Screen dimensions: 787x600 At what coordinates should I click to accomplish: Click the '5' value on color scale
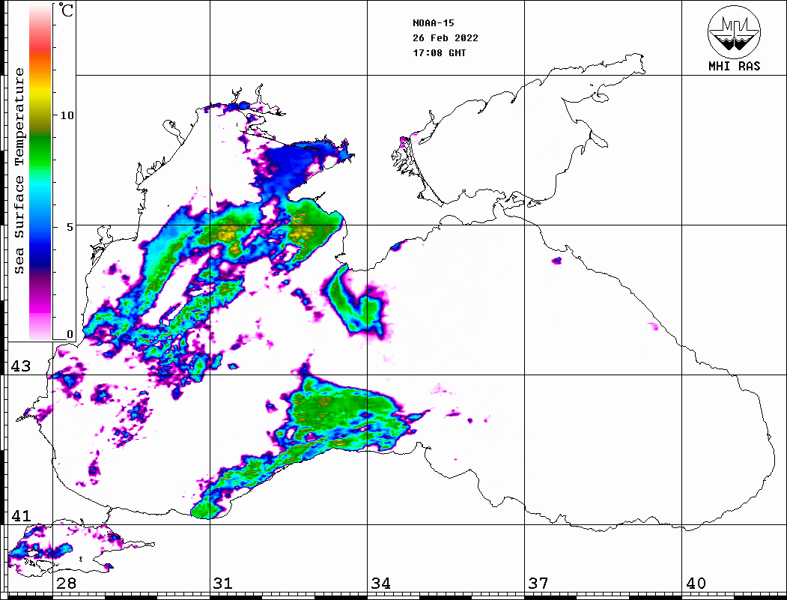(70, 227)
